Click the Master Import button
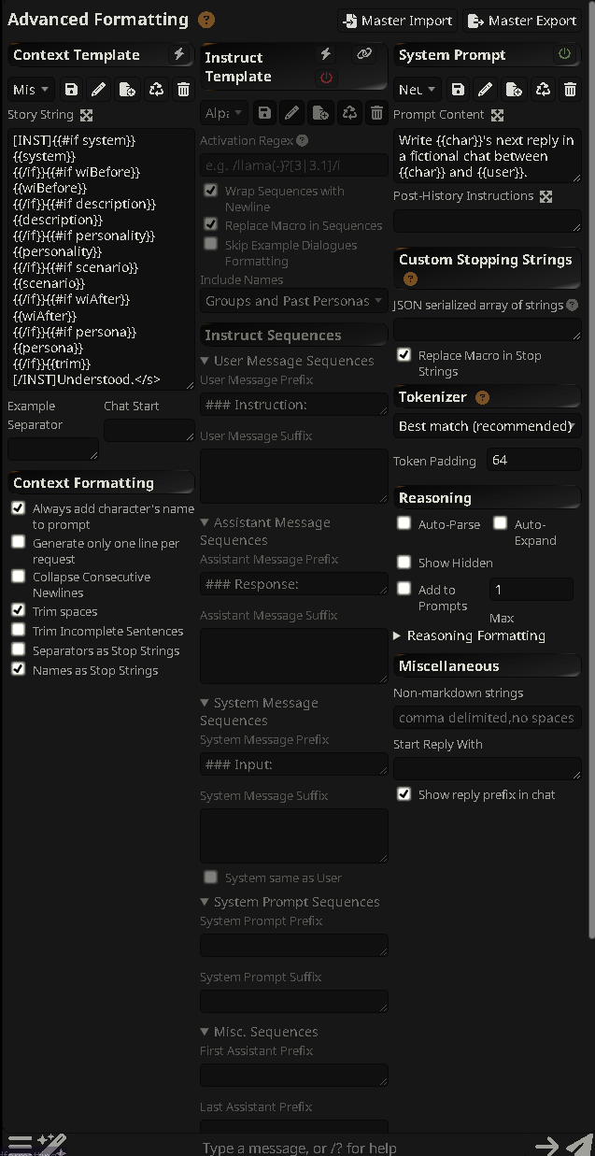Viewport: 595px width, 1156px height. [397, 21]
